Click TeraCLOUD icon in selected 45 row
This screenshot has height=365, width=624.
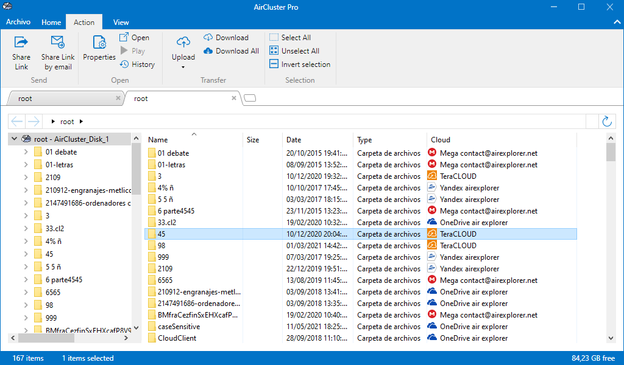coord(432,234)
